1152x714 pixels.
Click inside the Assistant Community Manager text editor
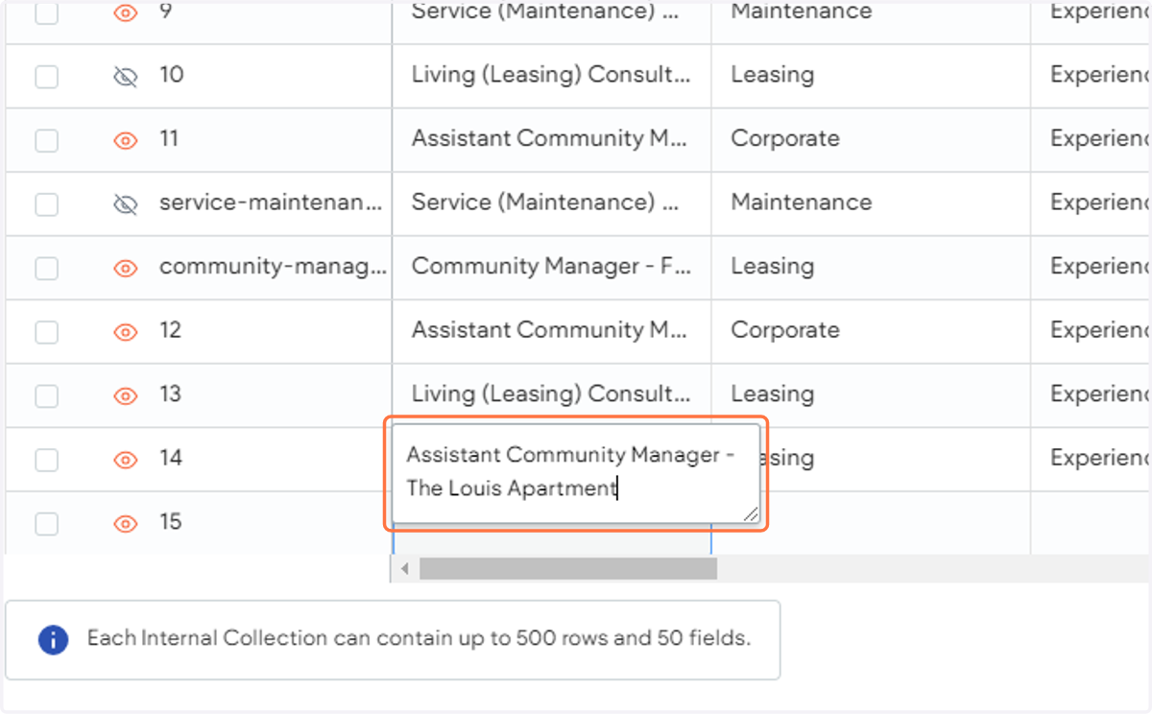click(575, 473)
